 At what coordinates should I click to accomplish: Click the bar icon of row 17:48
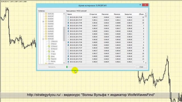point(68,17)
